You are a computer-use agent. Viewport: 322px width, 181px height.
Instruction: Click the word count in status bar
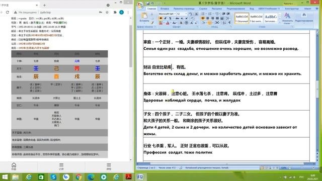[167, 168]
